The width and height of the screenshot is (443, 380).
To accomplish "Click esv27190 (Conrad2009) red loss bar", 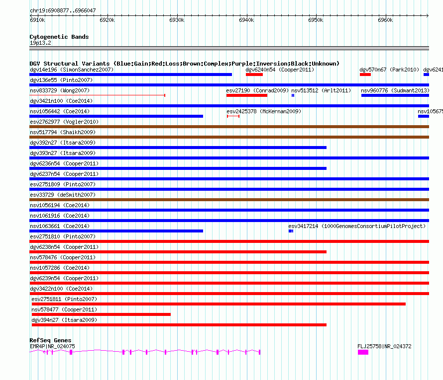I will tap(247, 95).
